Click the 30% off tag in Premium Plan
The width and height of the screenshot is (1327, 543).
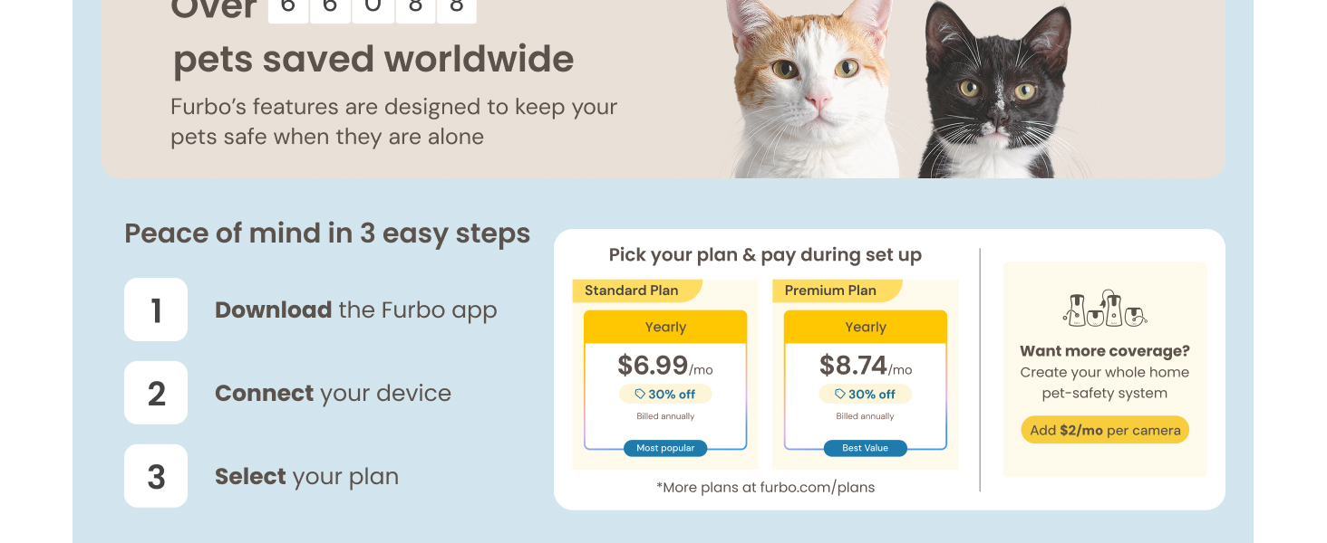[865, 394]
